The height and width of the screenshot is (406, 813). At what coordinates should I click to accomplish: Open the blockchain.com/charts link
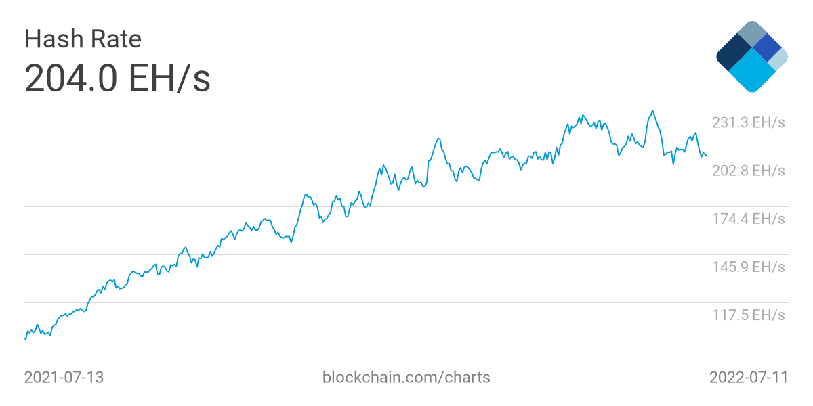pyautogui.click(x=406, y=377)
